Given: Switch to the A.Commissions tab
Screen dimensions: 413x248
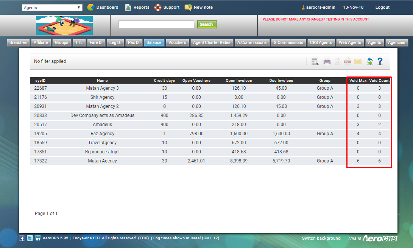Looking at the screenshot, I should 252,43.
